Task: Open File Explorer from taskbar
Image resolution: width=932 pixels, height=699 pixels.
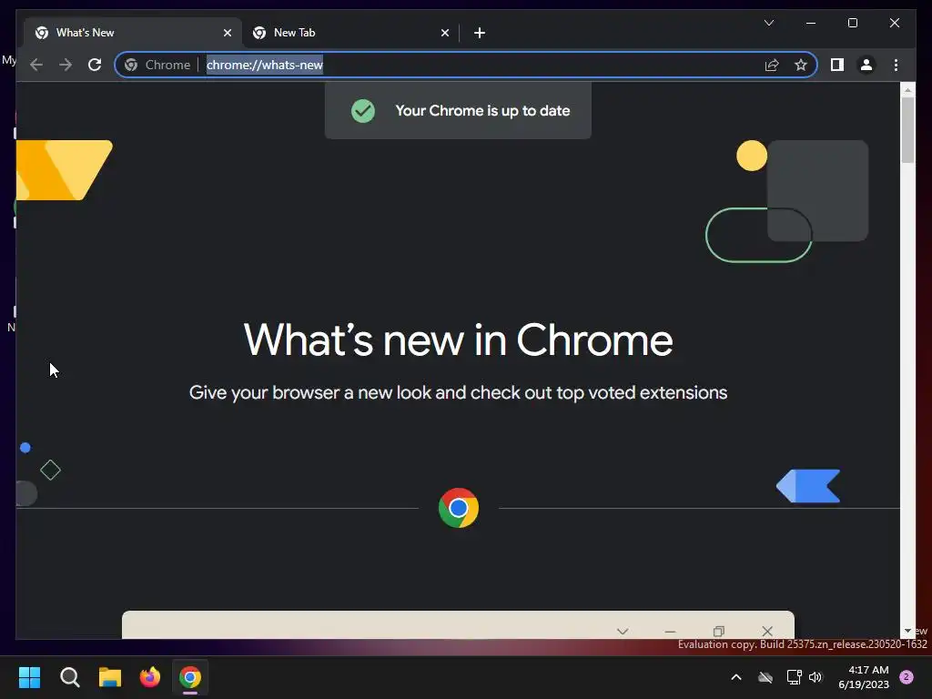Action: (x=110, y=677)
